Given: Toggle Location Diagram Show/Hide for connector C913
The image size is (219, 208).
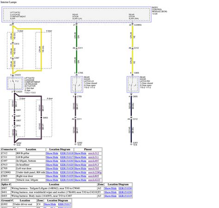Looking at the screenshot, I should [x=52, y=165].
